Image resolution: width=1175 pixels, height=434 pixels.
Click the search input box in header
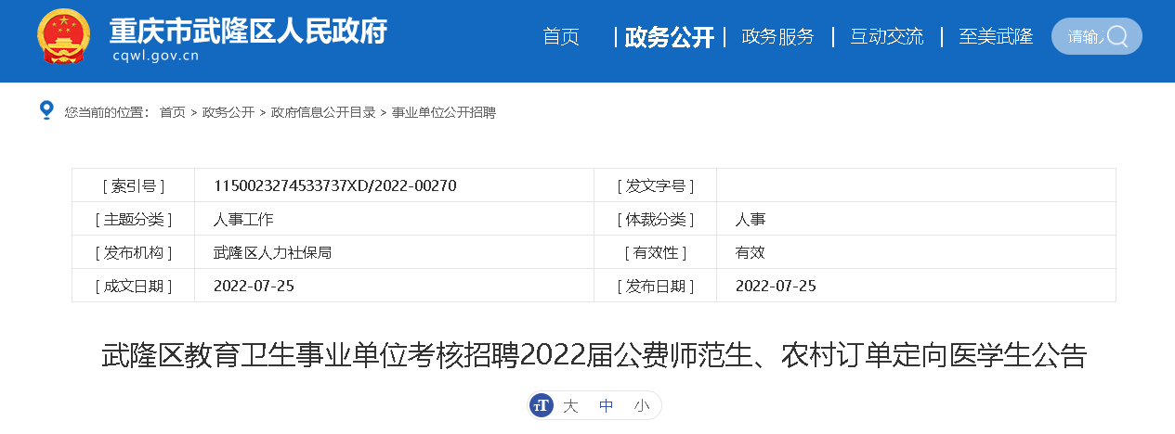pos(1081,37)
